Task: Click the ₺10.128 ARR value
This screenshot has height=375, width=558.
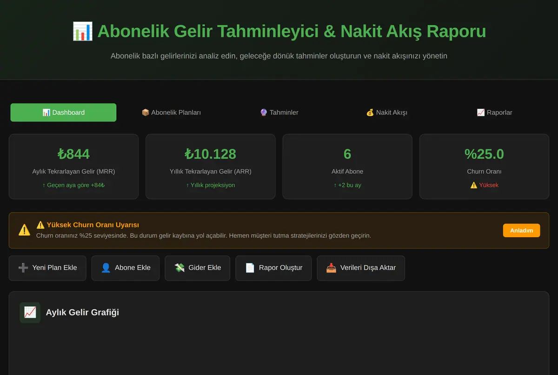Action: click(210, 154)
